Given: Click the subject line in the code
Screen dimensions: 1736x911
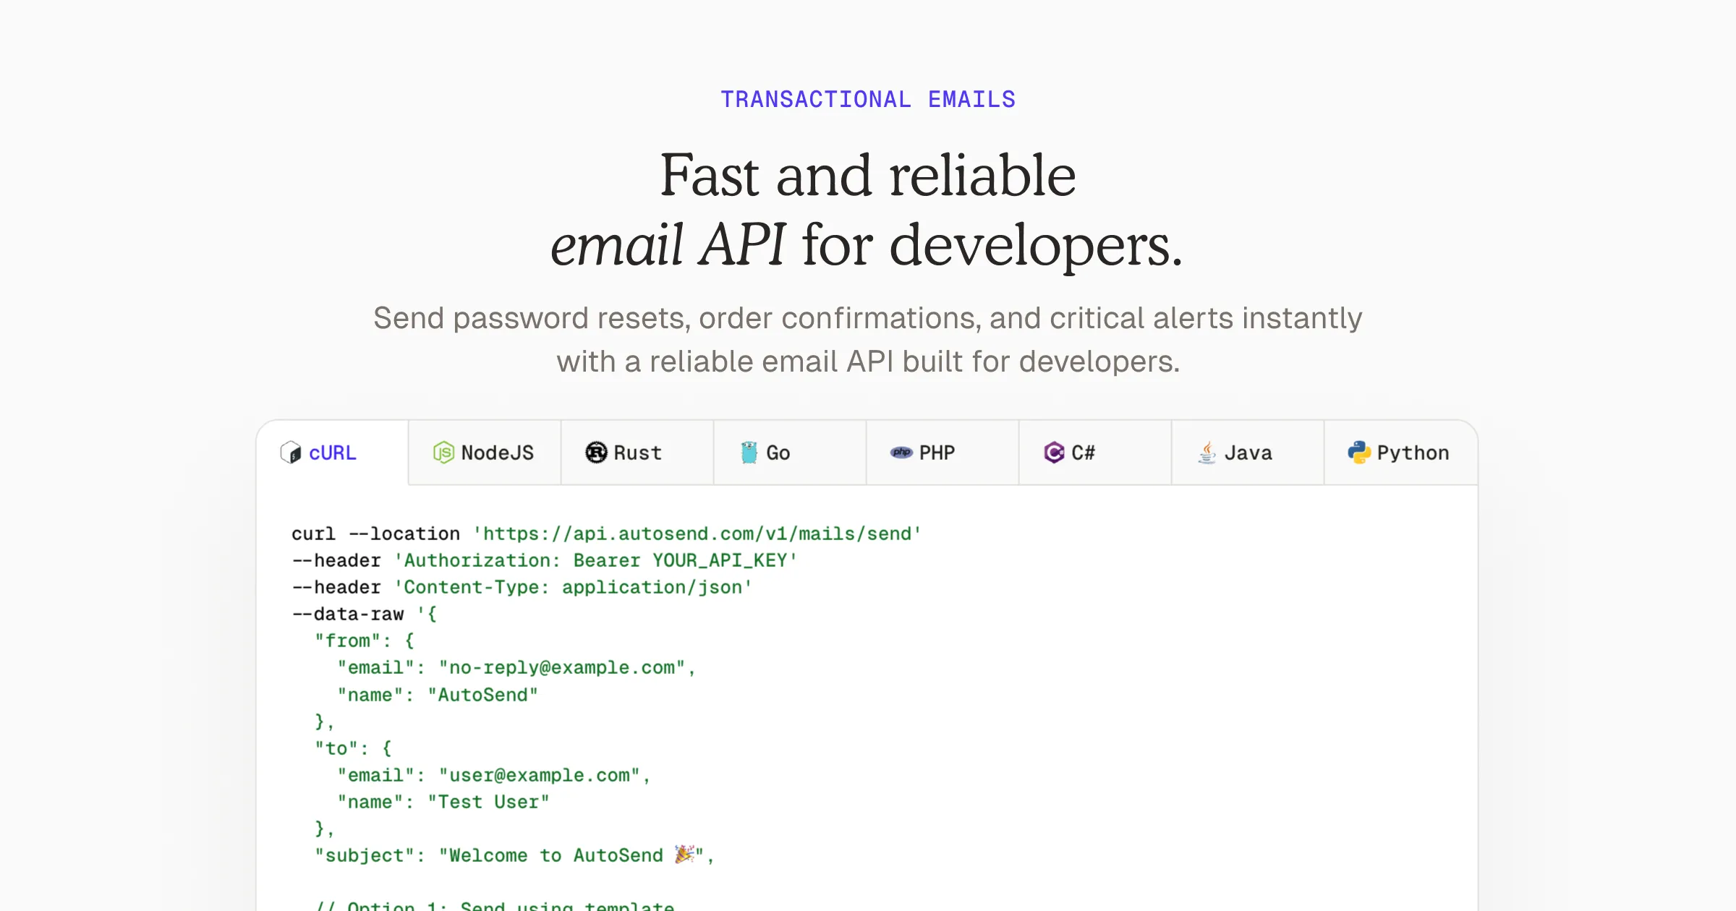Looking at the screenshot, I should (514, 855).
